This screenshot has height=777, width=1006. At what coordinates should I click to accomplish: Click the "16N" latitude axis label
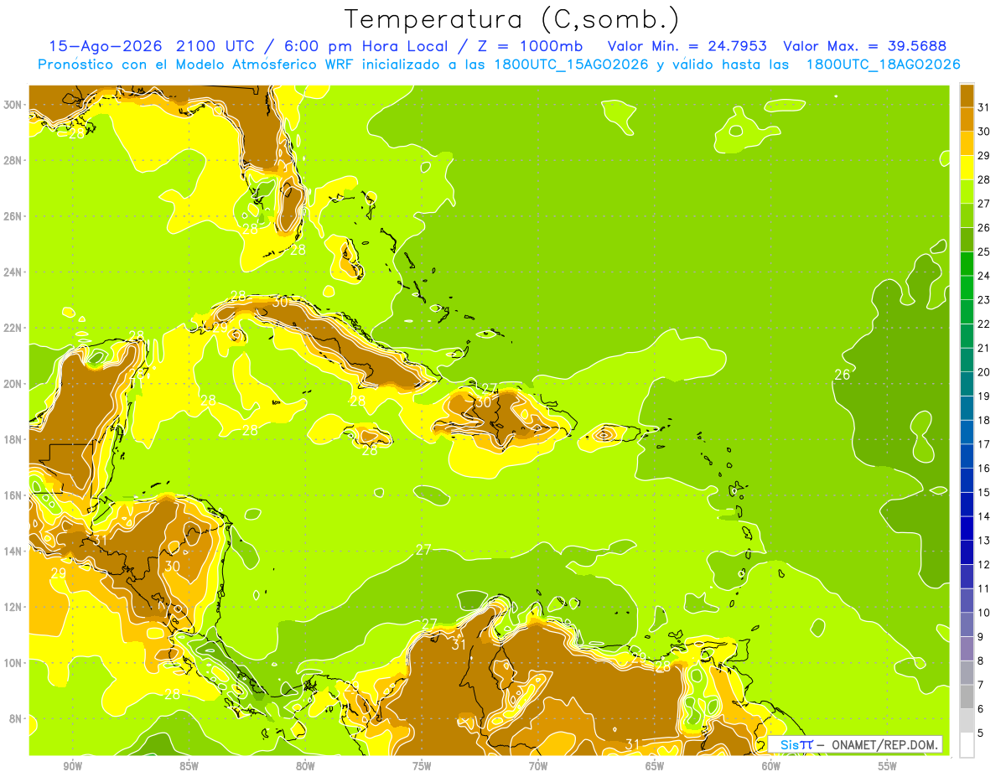coord(14,495)
